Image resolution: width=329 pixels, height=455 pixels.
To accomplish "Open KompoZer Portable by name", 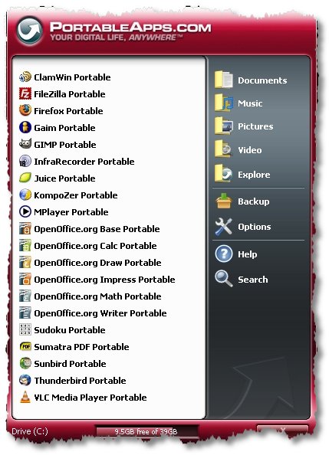I will 76,195.
